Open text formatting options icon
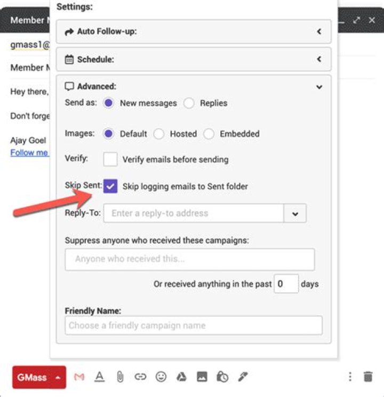Screen dimensions: 384x397 (x=99, y=377)
